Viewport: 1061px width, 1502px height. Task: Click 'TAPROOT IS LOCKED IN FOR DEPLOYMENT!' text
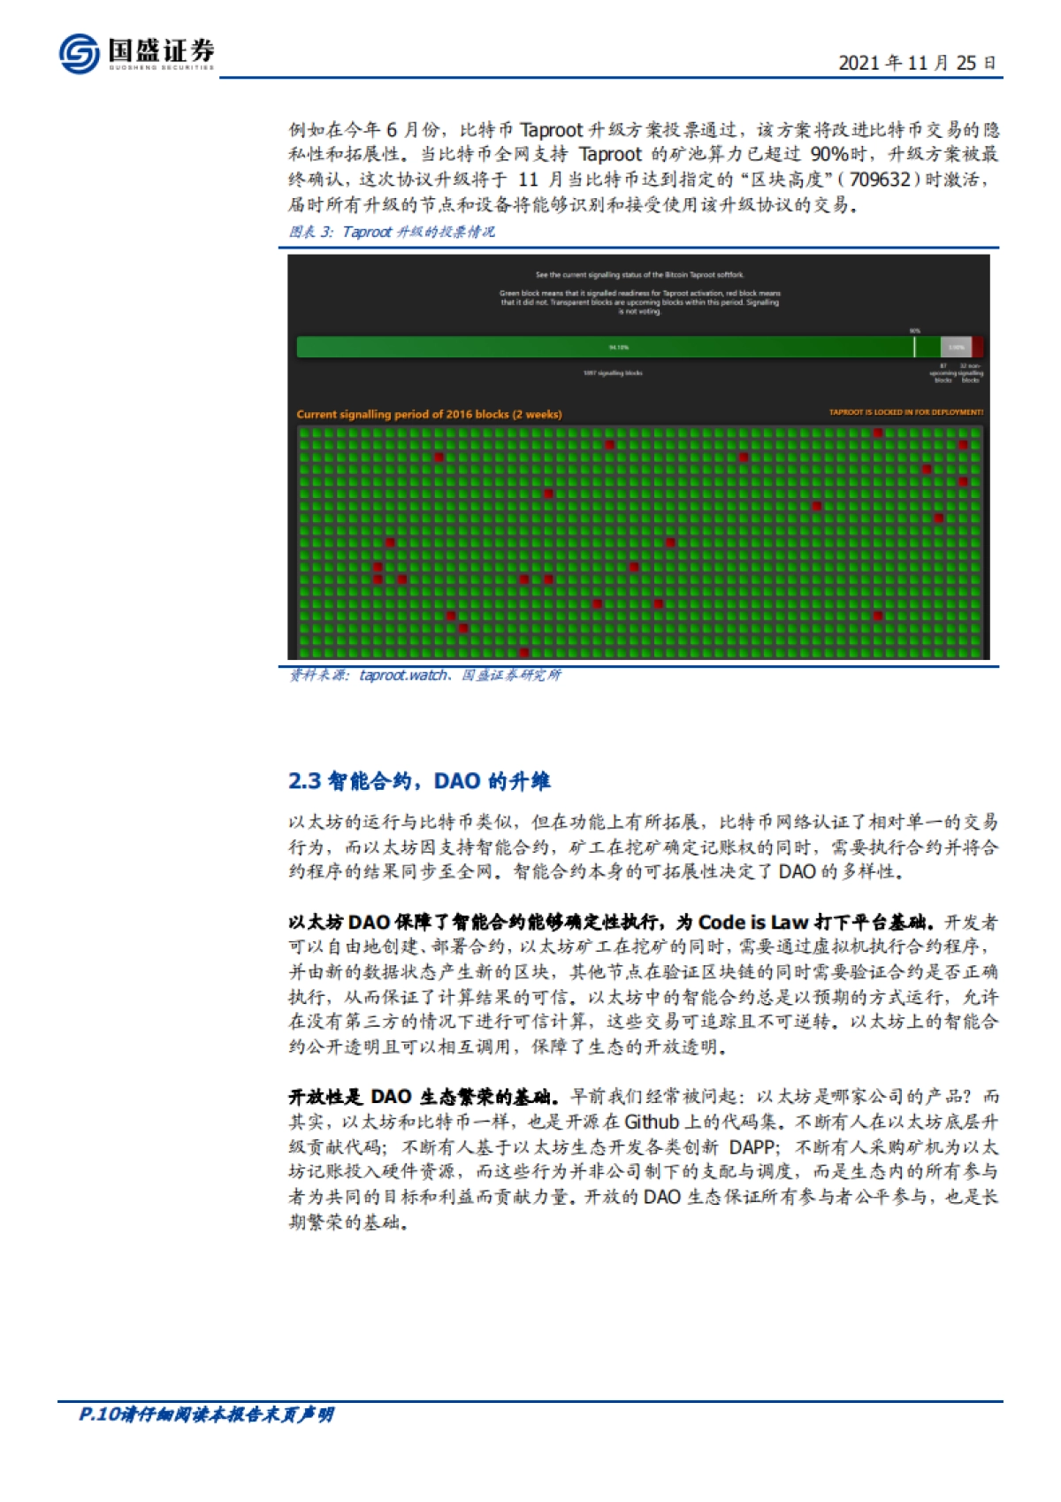905,412
